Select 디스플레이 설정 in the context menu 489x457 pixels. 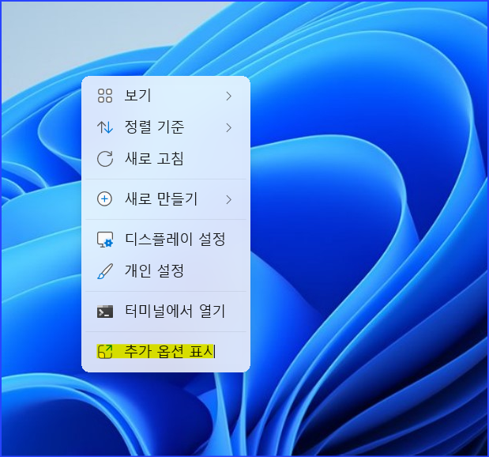point(166,240)
